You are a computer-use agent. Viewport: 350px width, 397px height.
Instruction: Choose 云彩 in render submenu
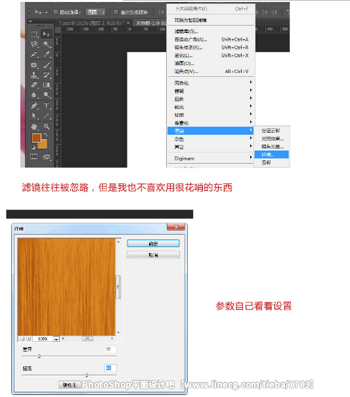271,162
